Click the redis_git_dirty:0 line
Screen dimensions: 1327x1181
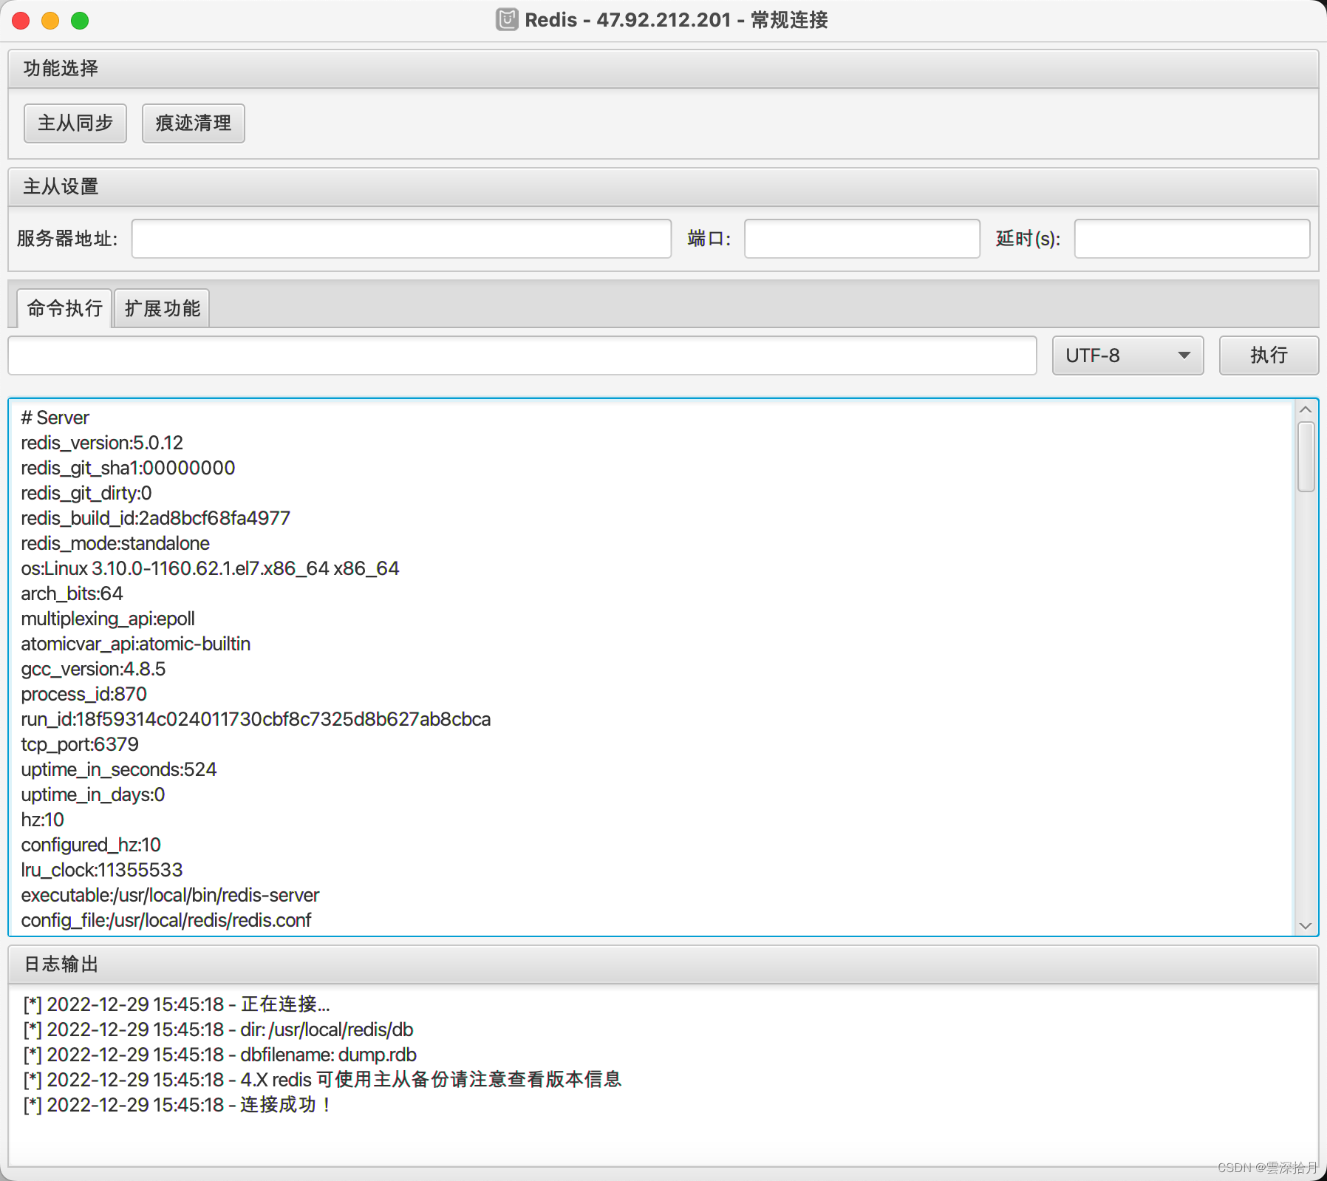pos(86,493)
